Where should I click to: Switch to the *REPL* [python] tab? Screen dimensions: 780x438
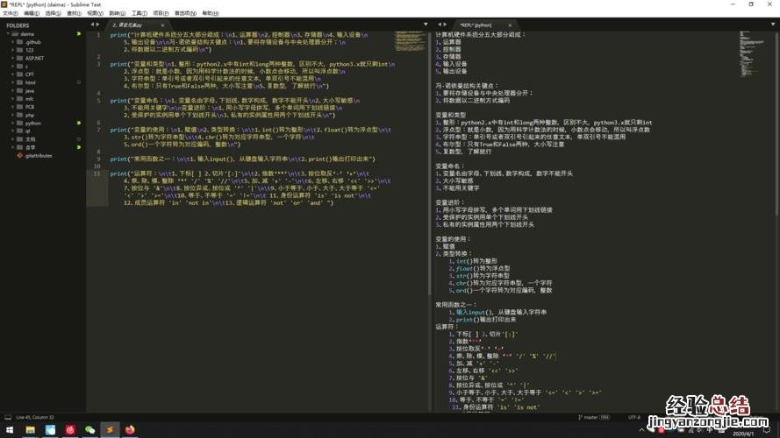click(x=481, y=25)
